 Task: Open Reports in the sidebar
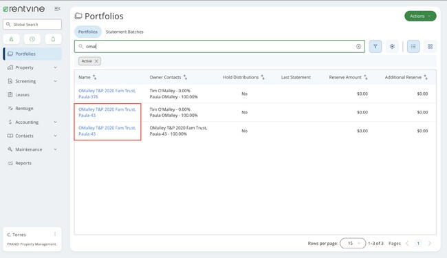tap(32, 163)
